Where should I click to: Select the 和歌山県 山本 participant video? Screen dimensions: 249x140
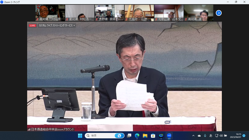[169, 13]
